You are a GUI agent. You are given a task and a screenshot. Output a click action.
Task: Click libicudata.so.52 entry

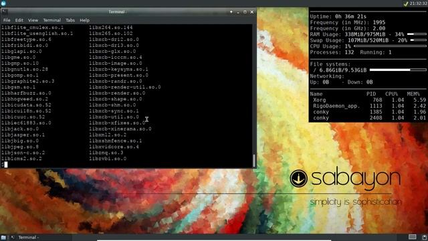[x=26, y=105]
